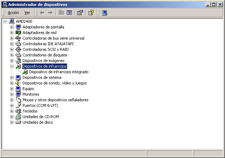
Task: Maximize the Administrador de dispositivos window
Action: point(213,5)
